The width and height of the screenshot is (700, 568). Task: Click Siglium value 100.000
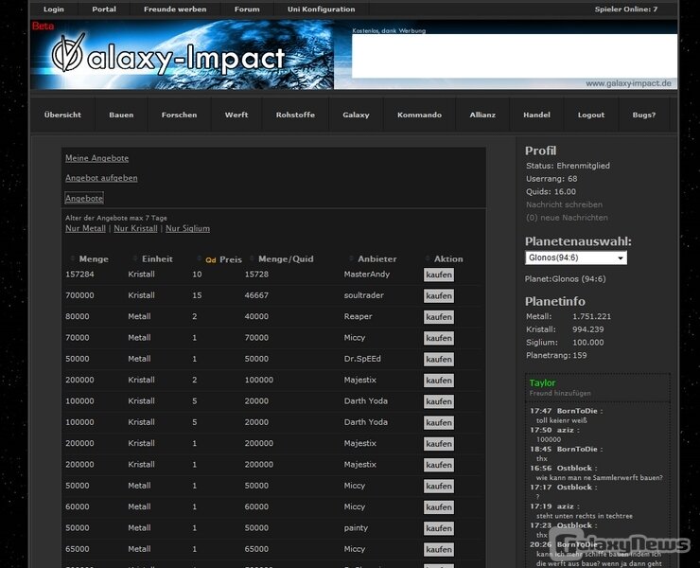(588, 343)
